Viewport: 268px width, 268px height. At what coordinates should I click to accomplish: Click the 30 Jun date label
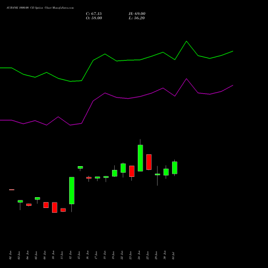pyautogui.click(x=165, y=255)
